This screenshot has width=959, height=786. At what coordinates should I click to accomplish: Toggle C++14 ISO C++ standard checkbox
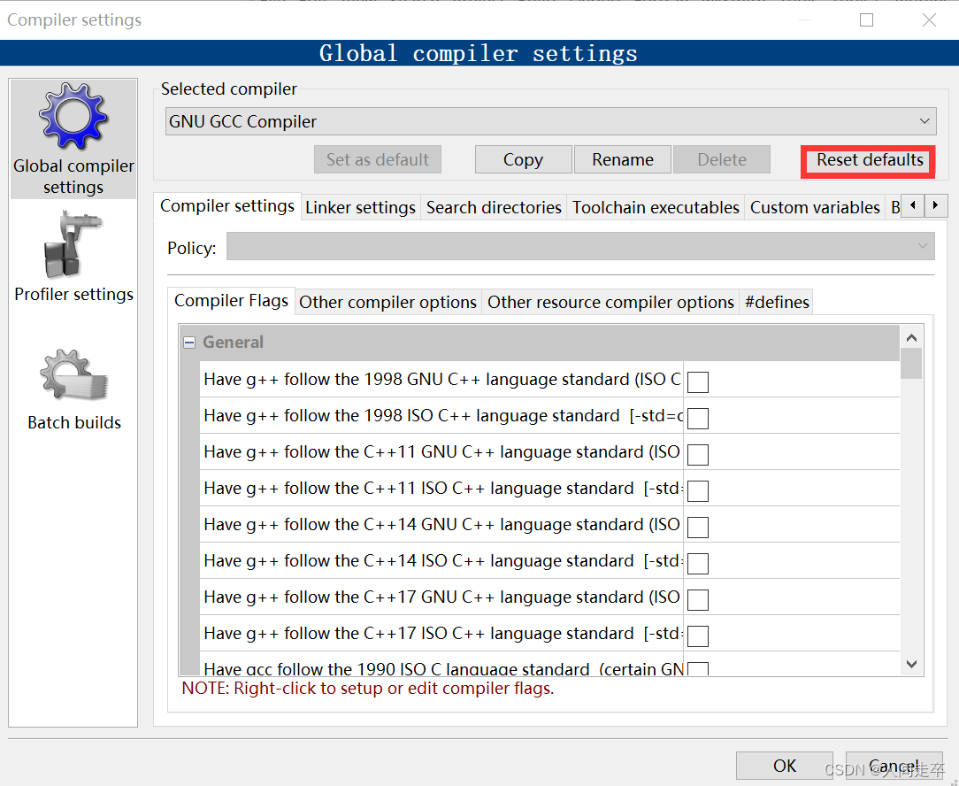[x=698, y=564]
